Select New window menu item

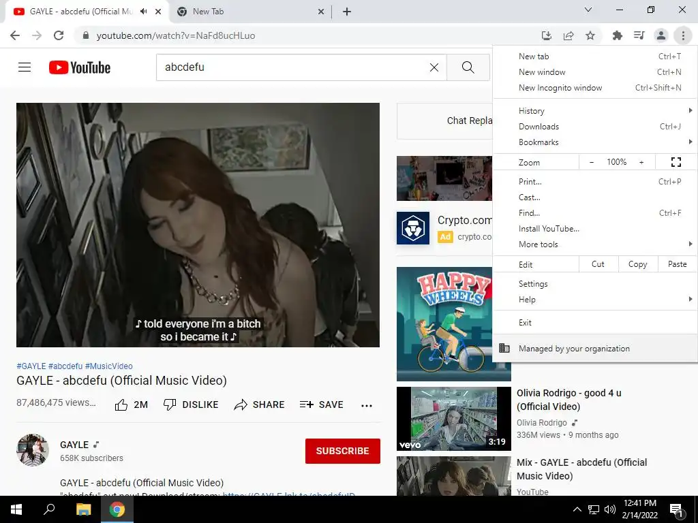595,72
